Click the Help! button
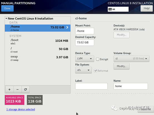 [x=147, y=8]
